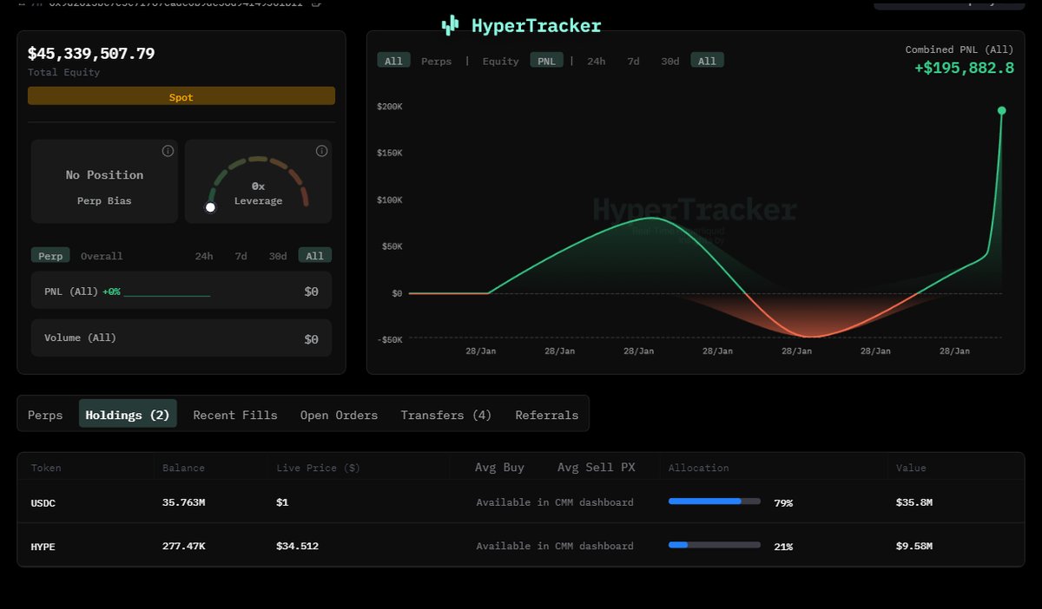Select the Spot equity bar
Image resolution: width=1042 pixels, height=609 pixels.
tap(181, 96)
